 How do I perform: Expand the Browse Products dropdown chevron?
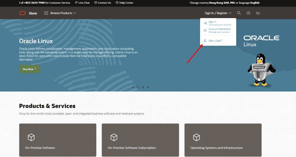tap(75, 13)
